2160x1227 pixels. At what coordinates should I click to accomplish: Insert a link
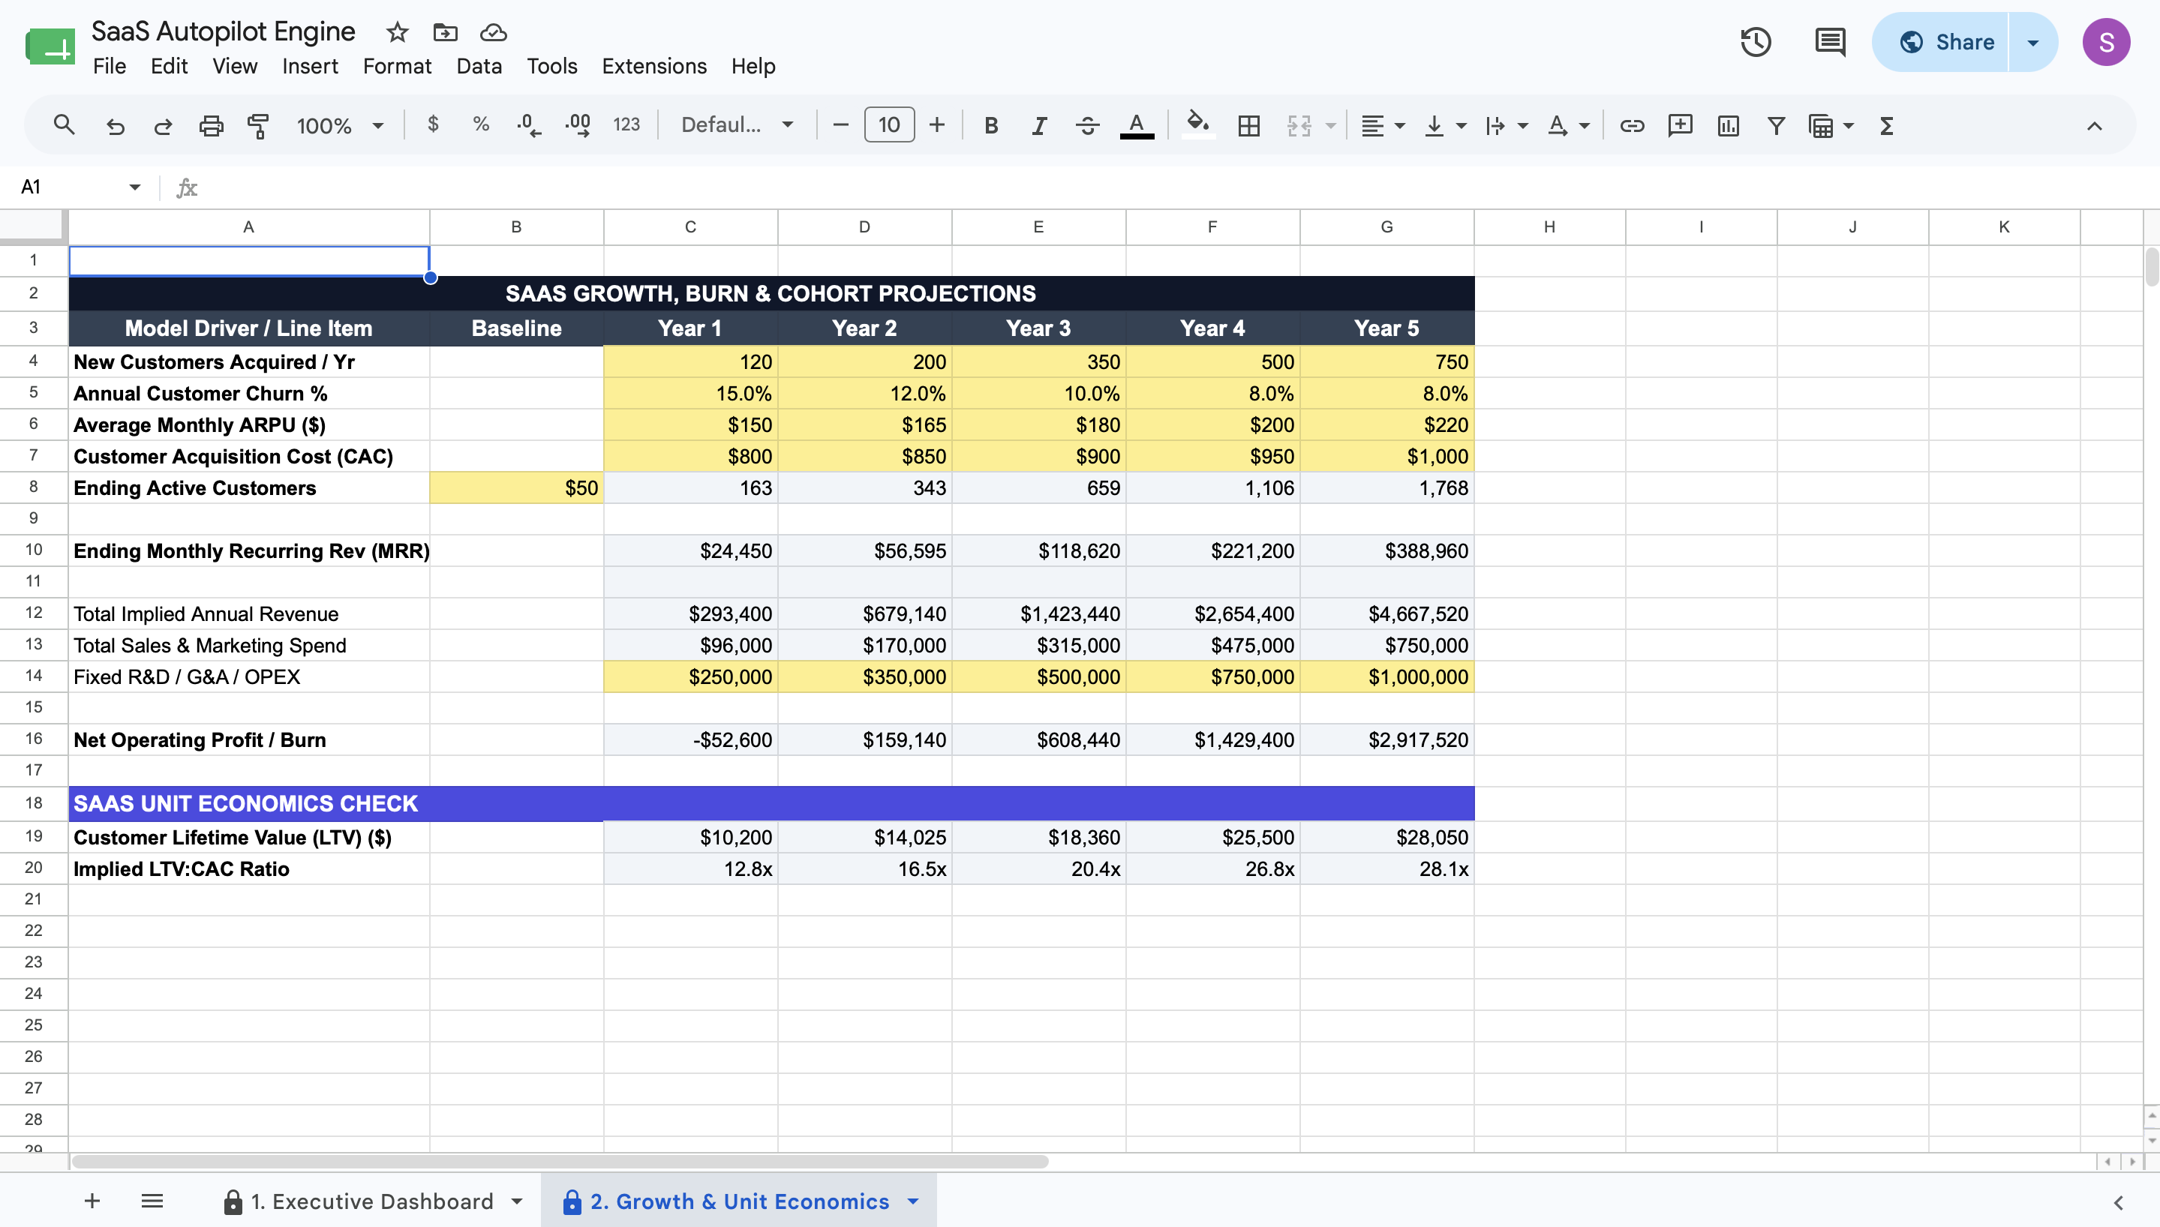point(1632,125)
